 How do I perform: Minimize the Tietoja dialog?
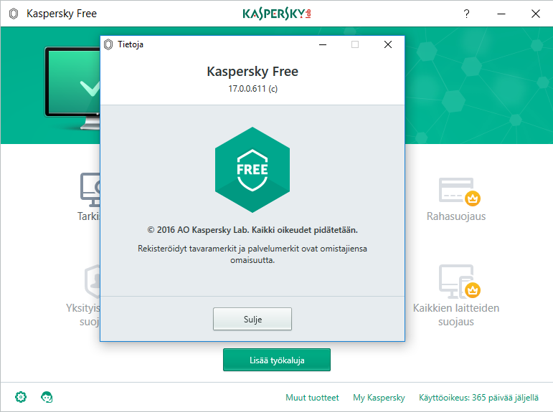coord(323,44)
